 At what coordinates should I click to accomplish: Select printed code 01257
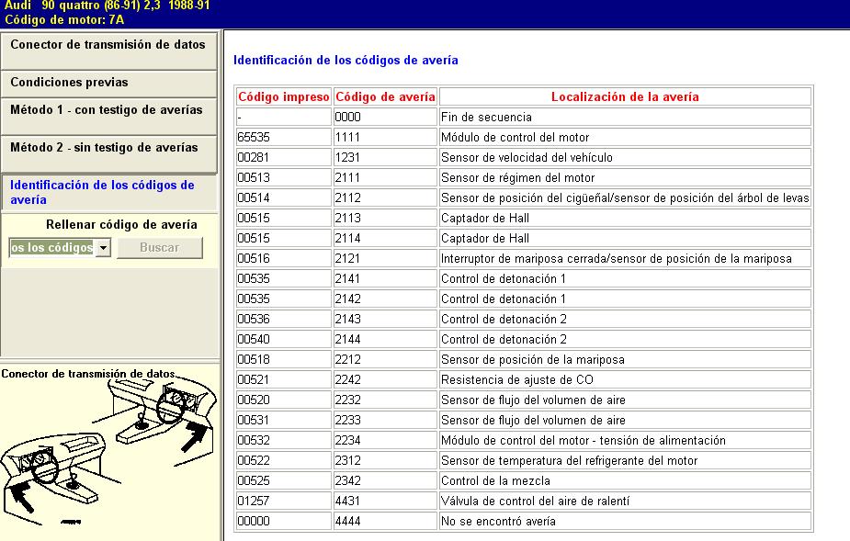point(284,501)
